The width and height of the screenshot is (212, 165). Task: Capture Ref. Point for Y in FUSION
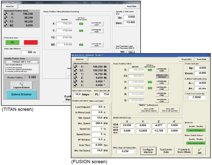(x=162, y=82)
